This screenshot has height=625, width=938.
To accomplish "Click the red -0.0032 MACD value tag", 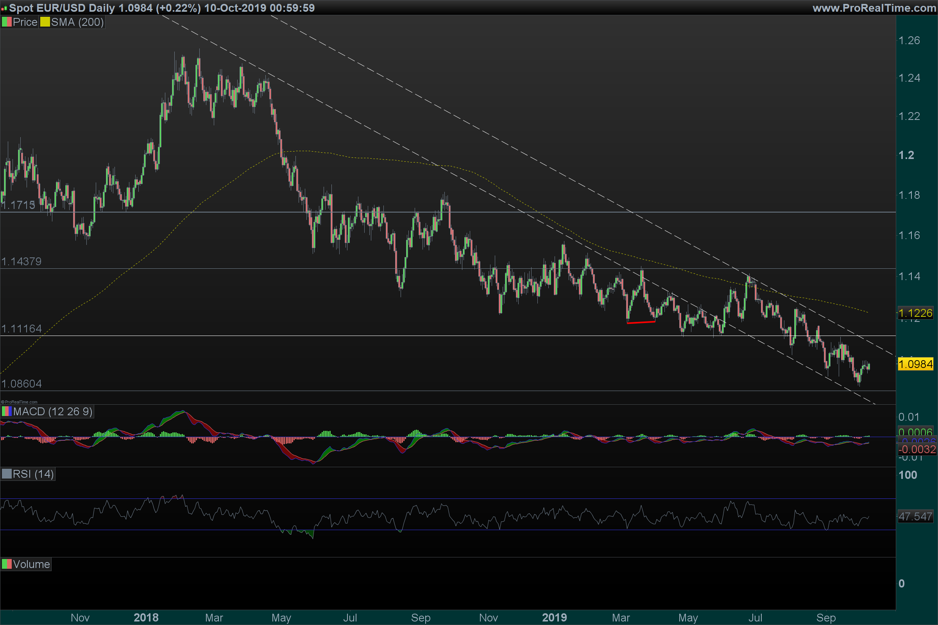I will pos(917,449).
